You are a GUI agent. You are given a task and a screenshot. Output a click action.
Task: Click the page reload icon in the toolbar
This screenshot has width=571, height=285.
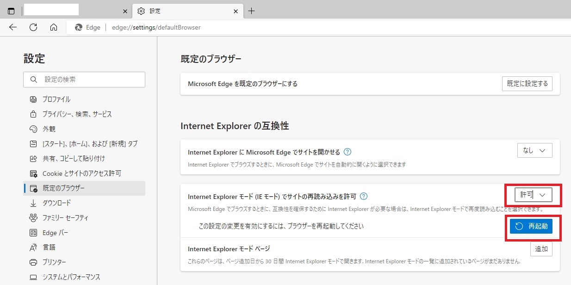point(33,27)
